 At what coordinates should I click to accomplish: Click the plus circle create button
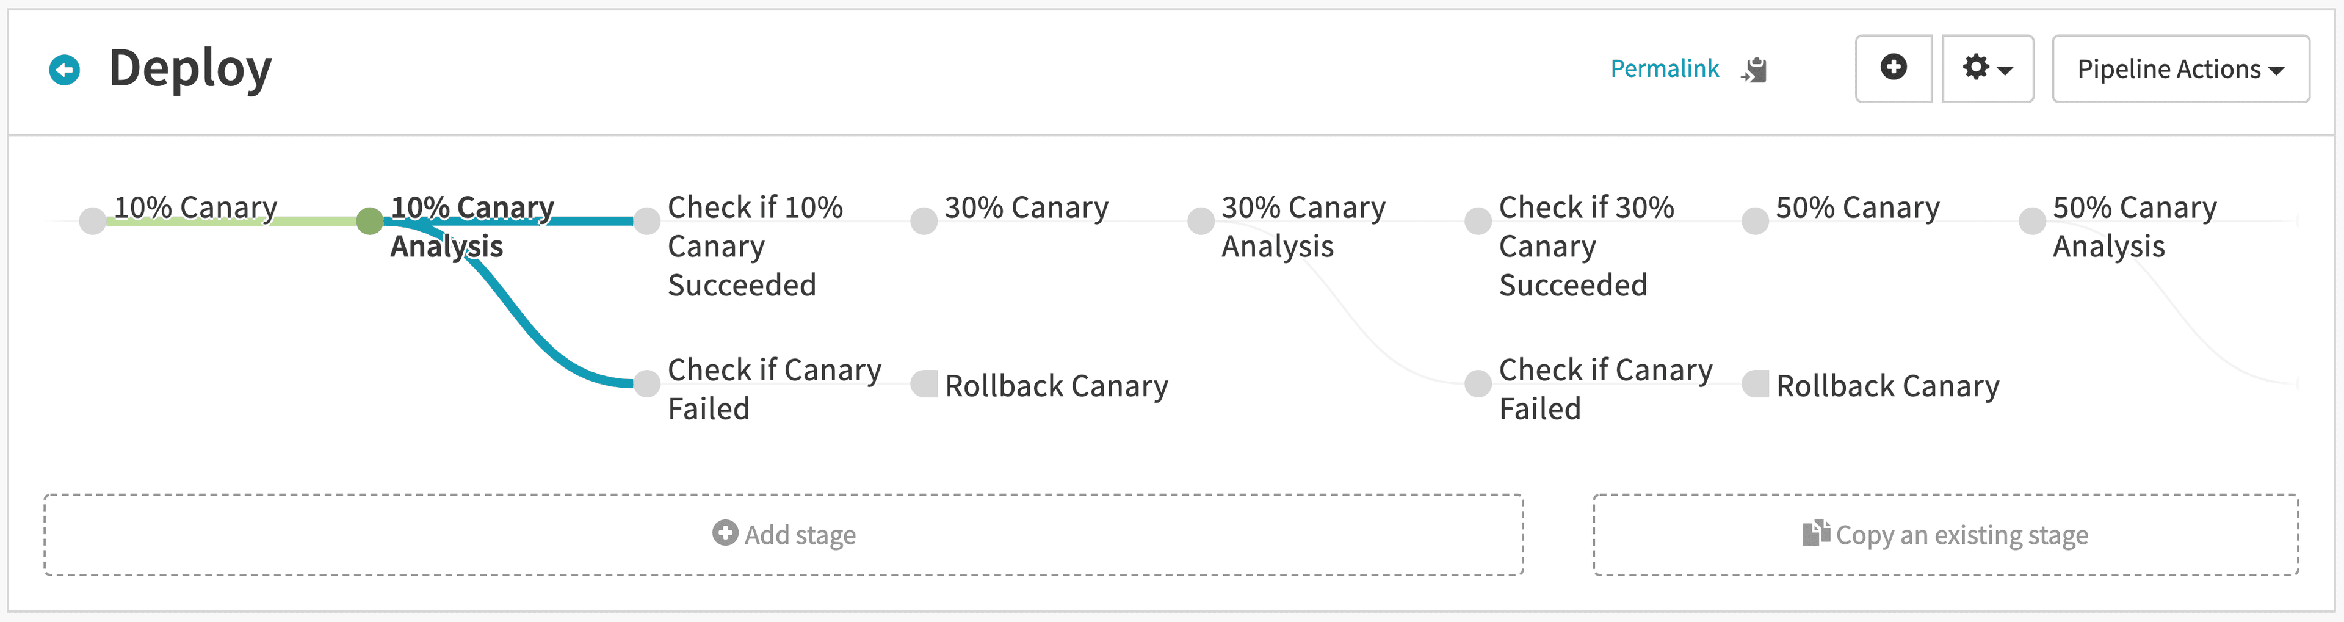(x=1893, y=68)
